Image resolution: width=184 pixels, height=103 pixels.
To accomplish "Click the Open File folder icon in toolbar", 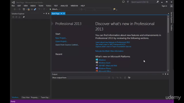I will pyautogui.click(x=29, y=9).
